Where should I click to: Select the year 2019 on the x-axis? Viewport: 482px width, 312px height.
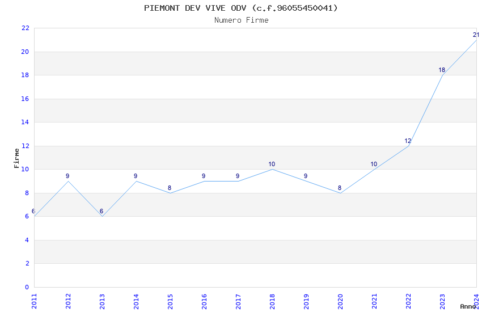(x=306, y=301)
